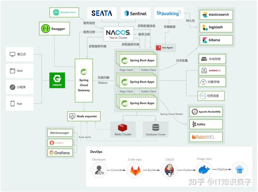Click the cloud server deploy icon
The height and width of the screenshot is (192, 258).
240,170
